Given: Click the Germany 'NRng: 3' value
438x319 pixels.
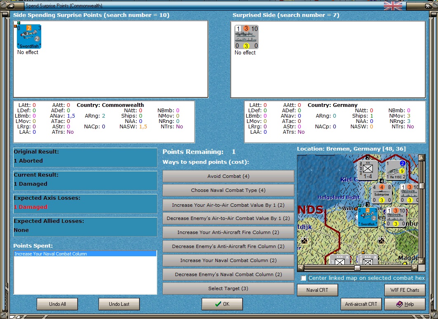Looking at the screenshot, I should [408, 121].
